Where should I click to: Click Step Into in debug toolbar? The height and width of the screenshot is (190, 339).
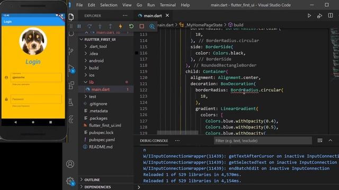[x=100, y=26]
